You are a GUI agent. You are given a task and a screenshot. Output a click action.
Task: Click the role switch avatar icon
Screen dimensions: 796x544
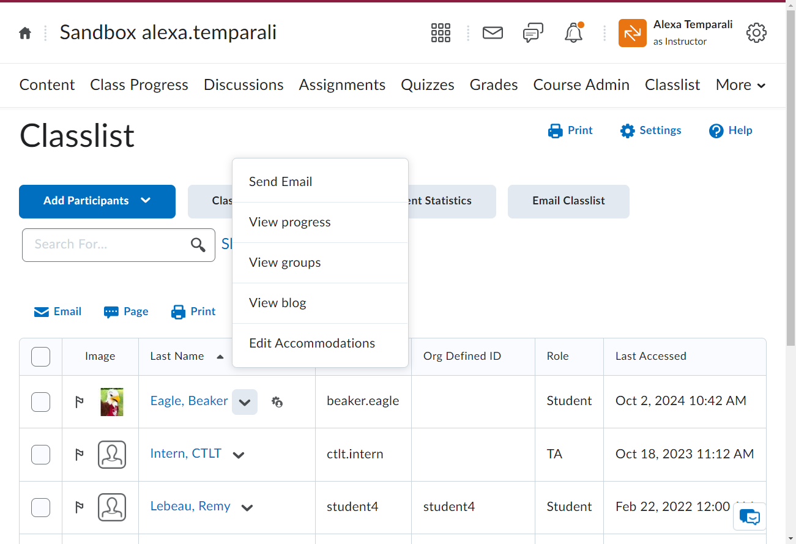[633, 33]
